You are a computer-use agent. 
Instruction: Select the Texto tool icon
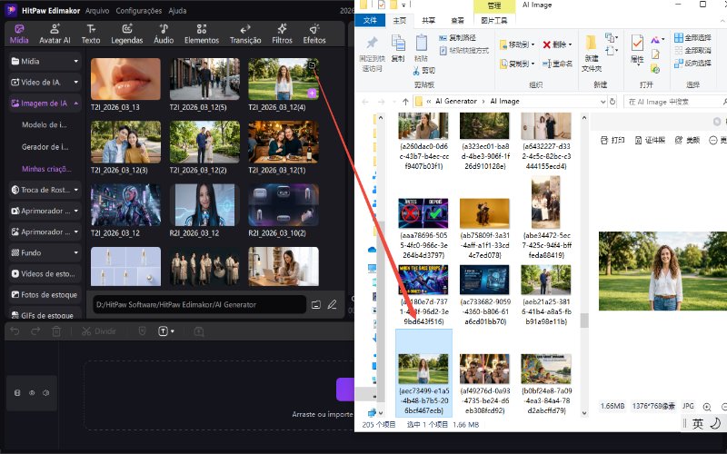[x=91, y=29]
